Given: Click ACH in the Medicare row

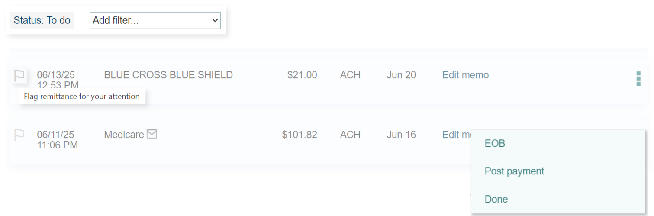Looking at the screenshot, I should [x=350, y=135].
